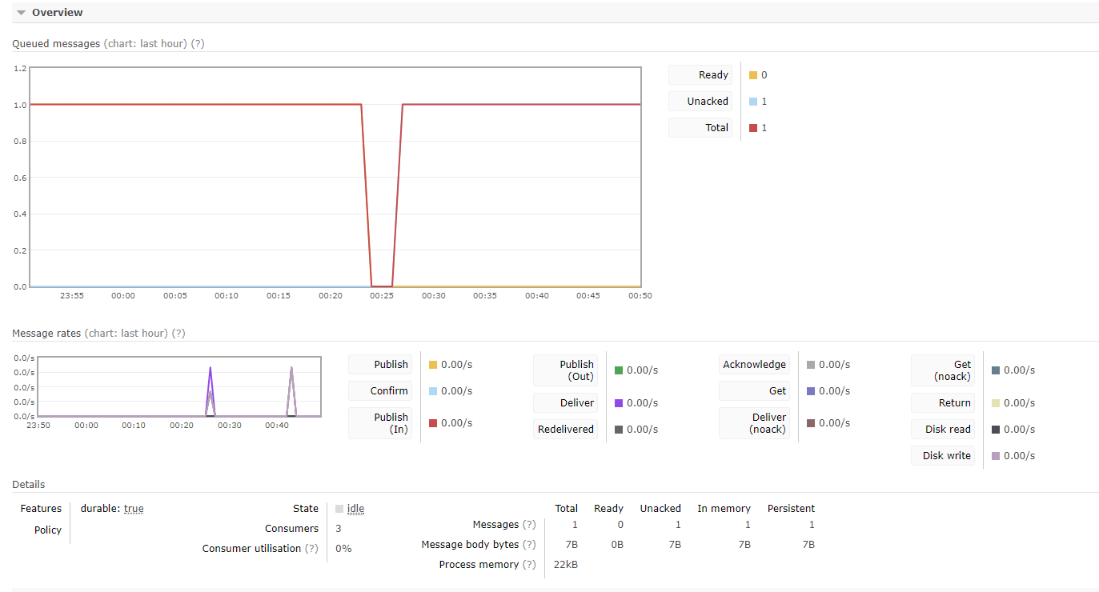Open help (?) next to Process memory
This screenshot has height=592, width=1099.
pos(529,565)
